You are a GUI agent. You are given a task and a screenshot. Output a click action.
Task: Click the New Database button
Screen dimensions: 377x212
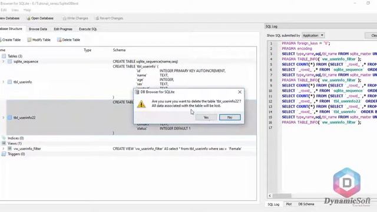pos(9,18)
